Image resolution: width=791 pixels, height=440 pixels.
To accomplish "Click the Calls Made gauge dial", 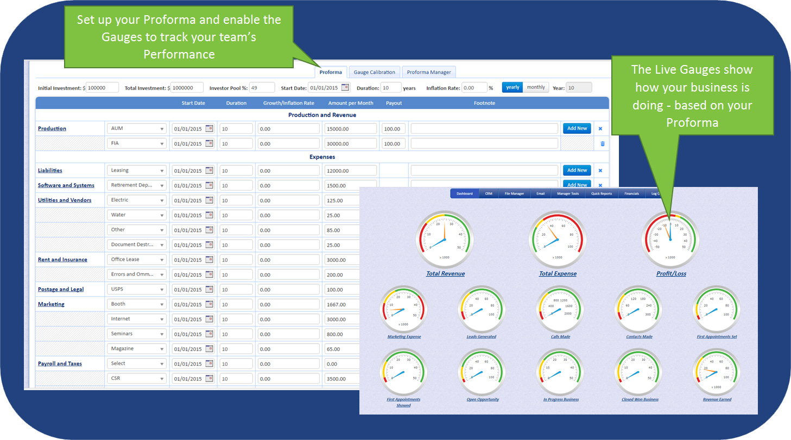I will (560, 309).
